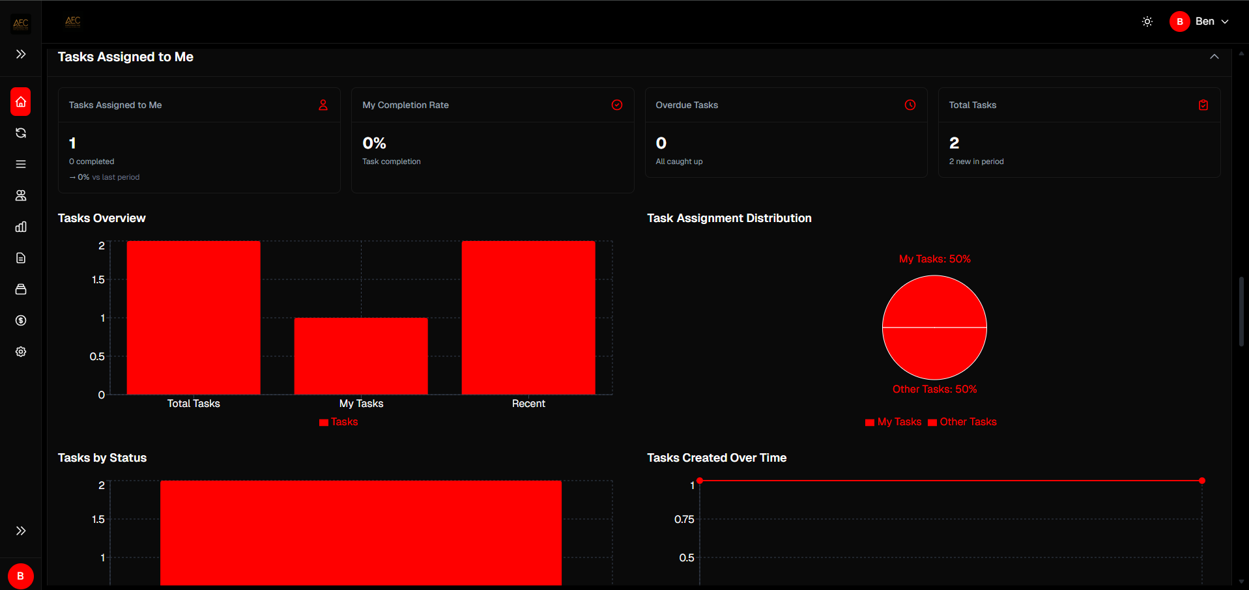1249x590 pixels.
Task: Expand sidebar with bottom double-chevron
Action: tap(21, 531)
